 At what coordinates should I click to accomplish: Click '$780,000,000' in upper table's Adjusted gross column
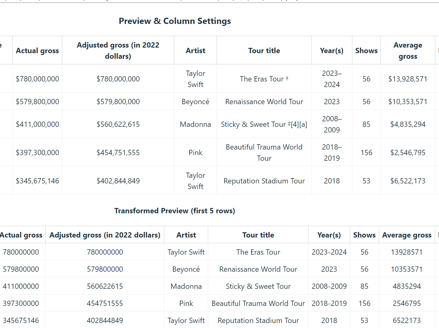(x=118, y=79)
